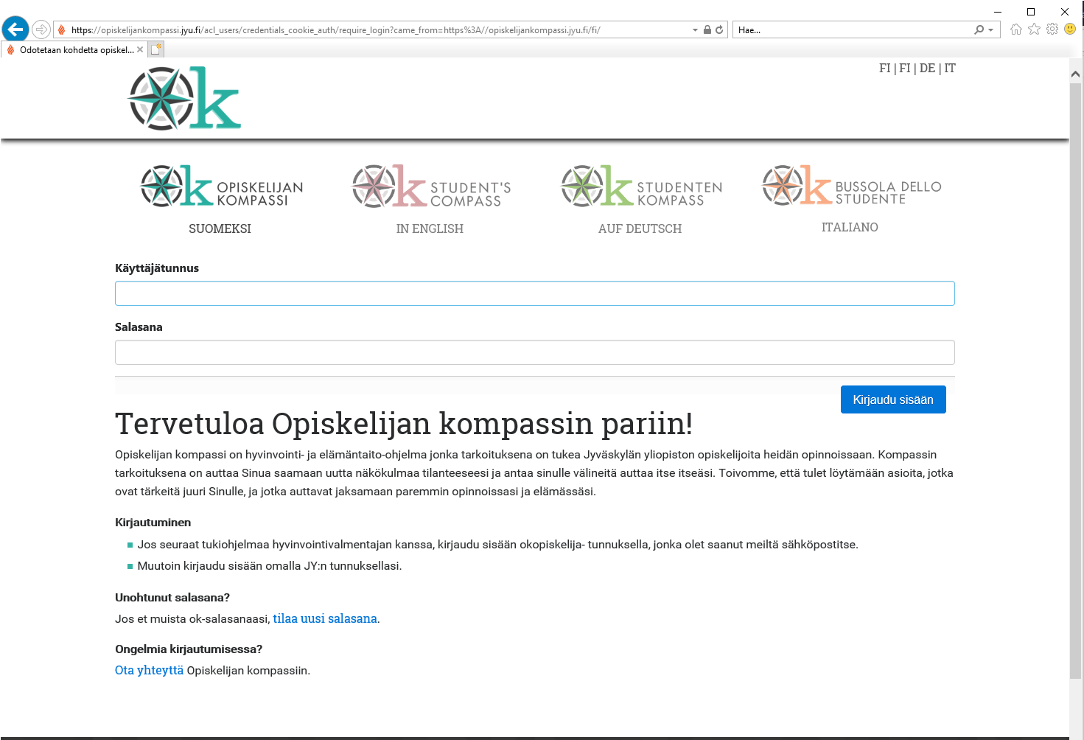Open the address bar autocomplete dropdown arrow
Screen dimensions: 1084x740
click(x=695, y=30)
